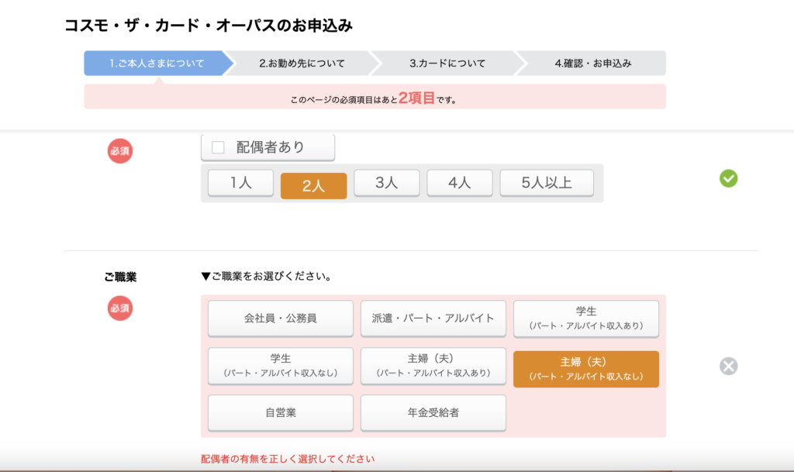794x472 pixels.
Task: Choose 4人 household size
Action: point(459,184)
